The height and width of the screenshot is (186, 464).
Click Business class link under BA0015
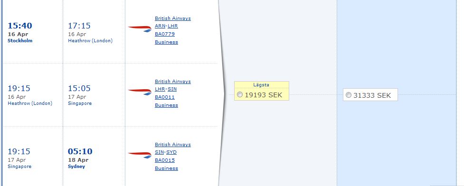166,168
